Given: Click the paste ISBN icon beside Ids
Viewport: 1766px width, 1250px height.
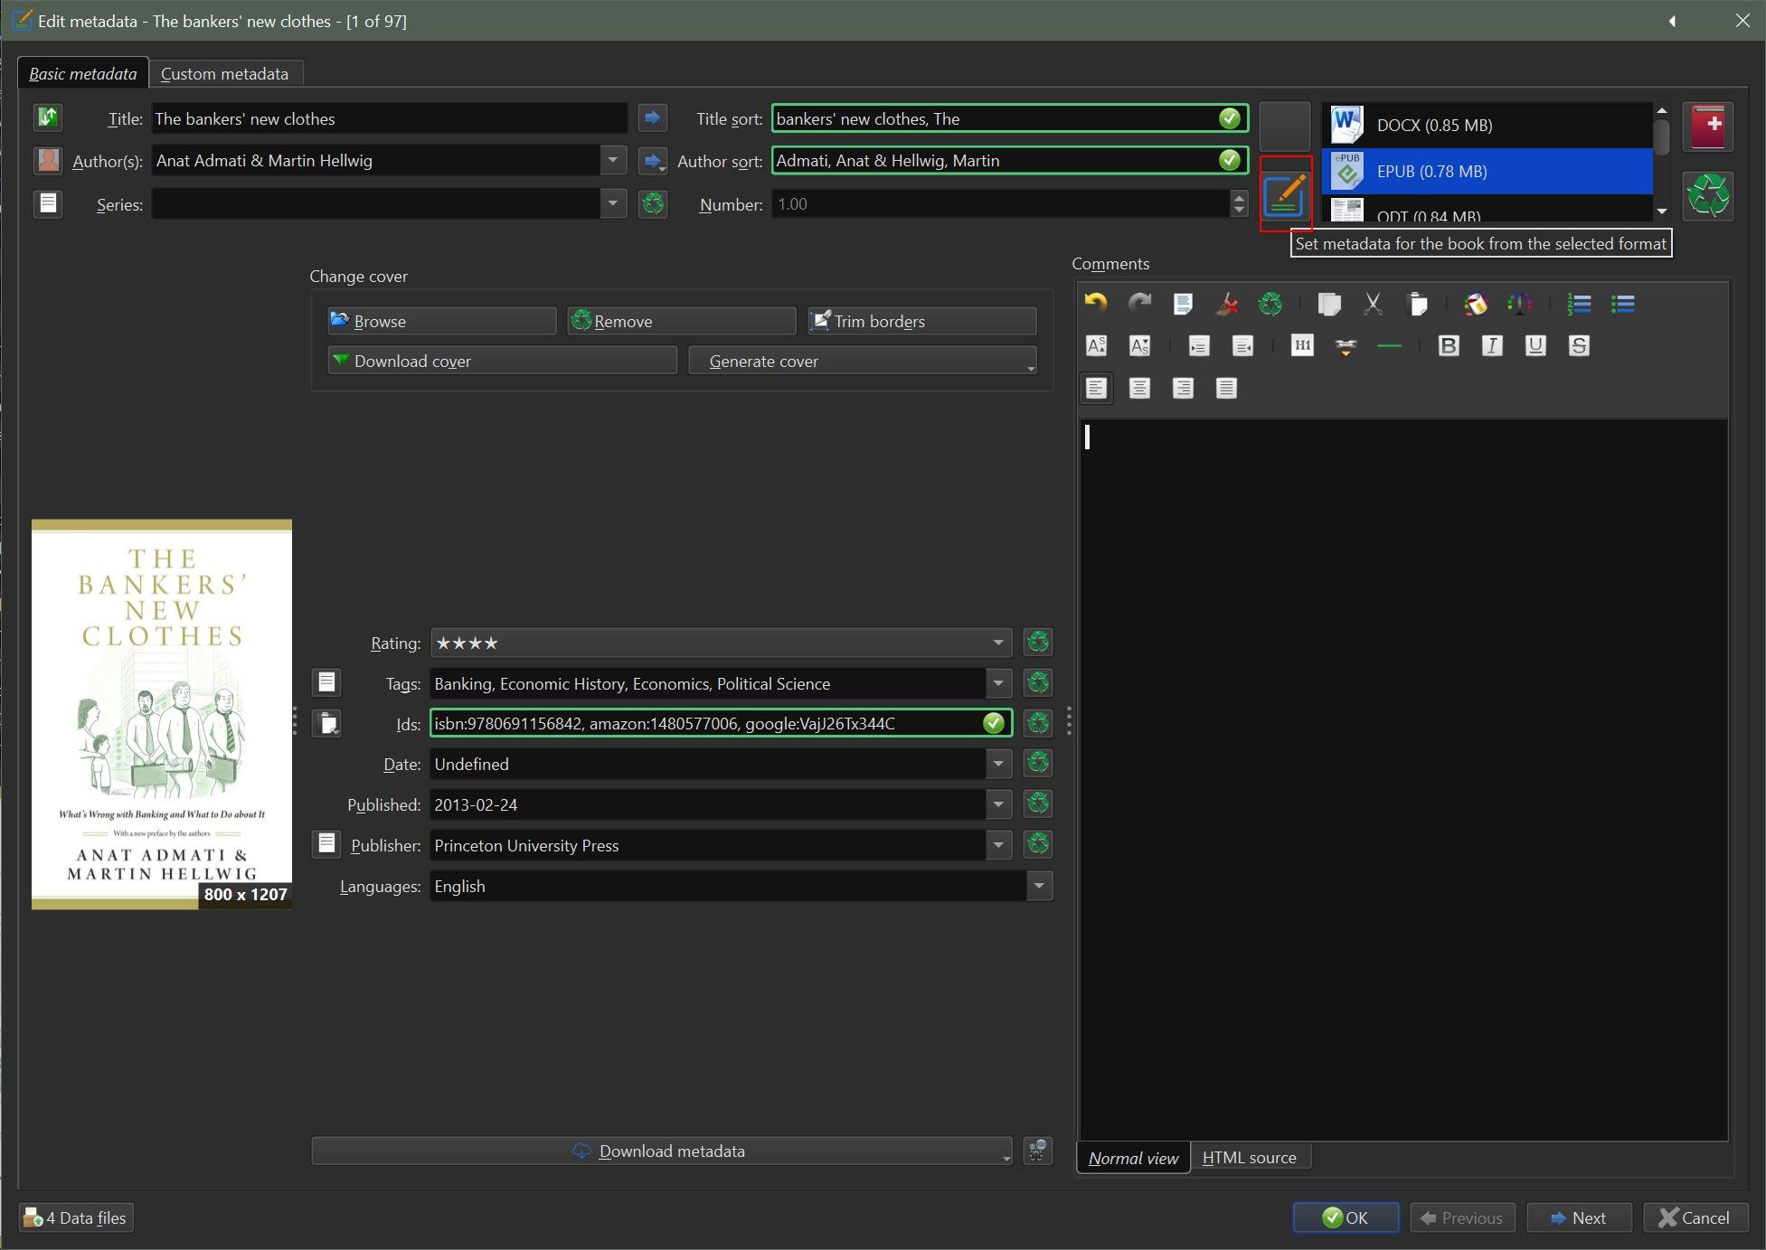Looking at the screenshot, I should click(x=327, y=723).
